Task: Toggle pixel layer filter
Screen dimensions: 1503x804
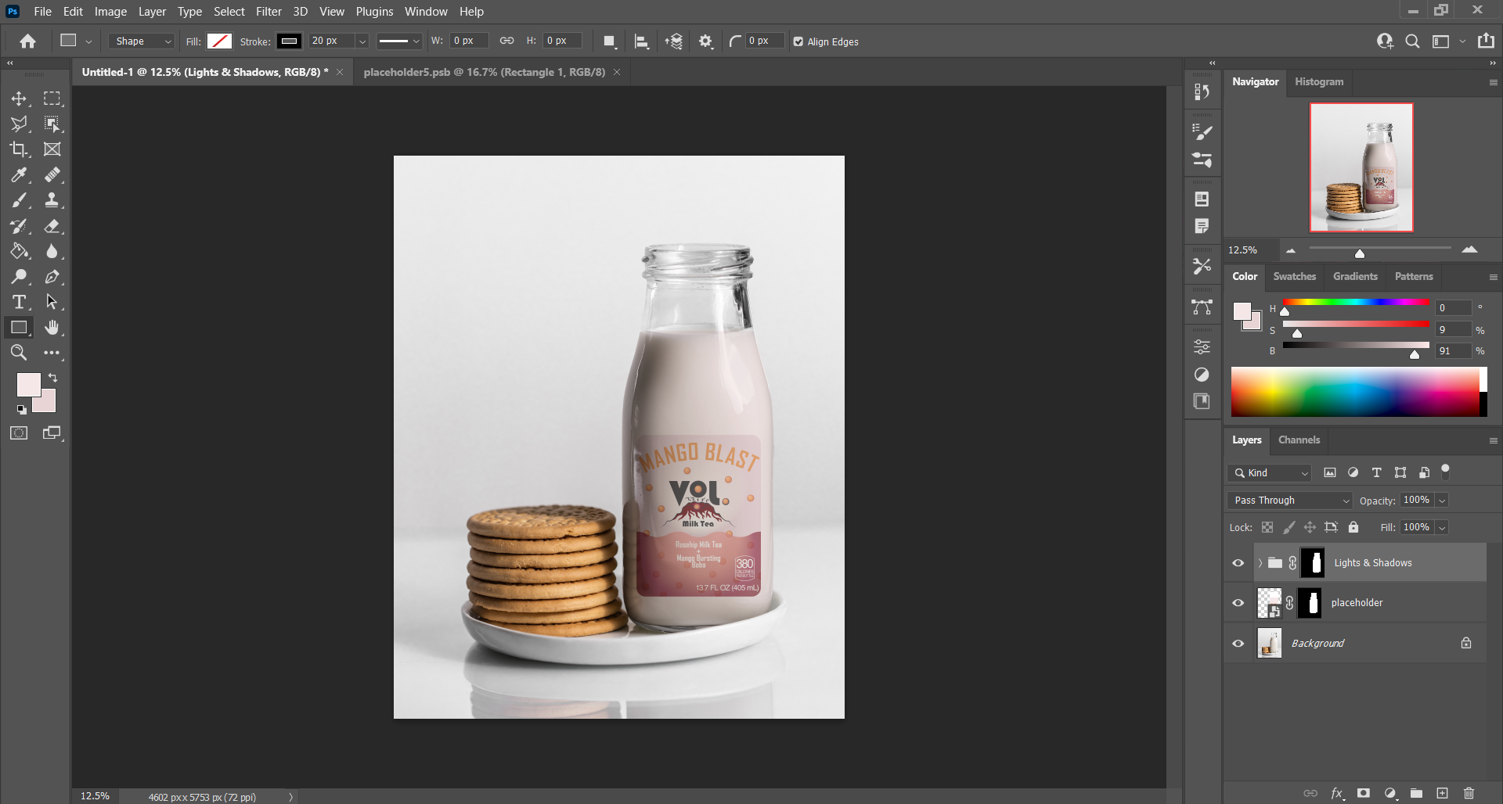Action: coord(1330,472)
